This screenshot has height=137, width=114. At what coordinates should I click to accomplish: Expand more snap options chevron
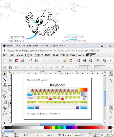(111, 123)
